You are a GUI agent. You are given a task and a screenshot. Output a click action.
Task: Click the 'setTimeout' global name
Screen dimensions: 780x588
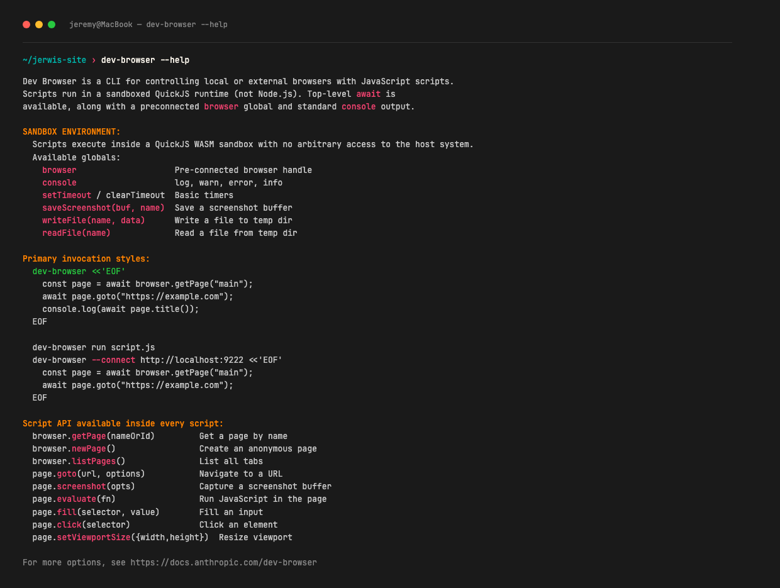[x=67, y=196]
